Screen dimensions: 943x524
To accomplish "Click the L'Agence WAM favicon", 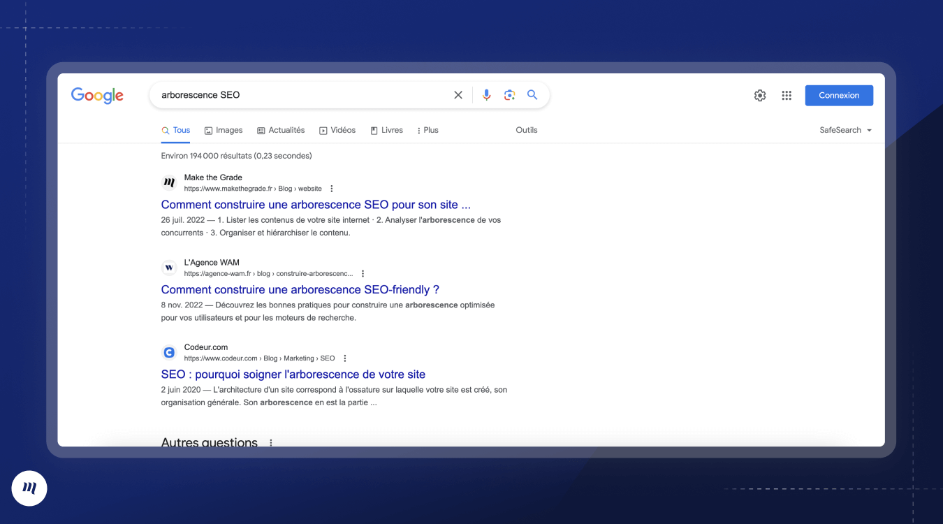I will point(169,268).
